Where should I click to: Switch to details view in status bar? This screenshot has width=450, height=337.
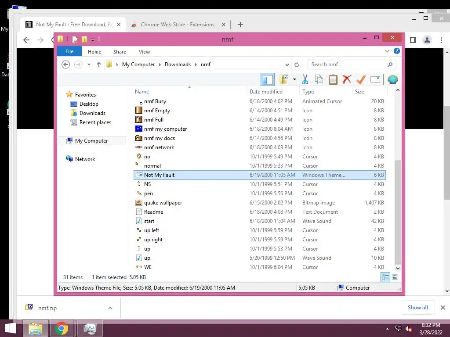click(385, 277)
